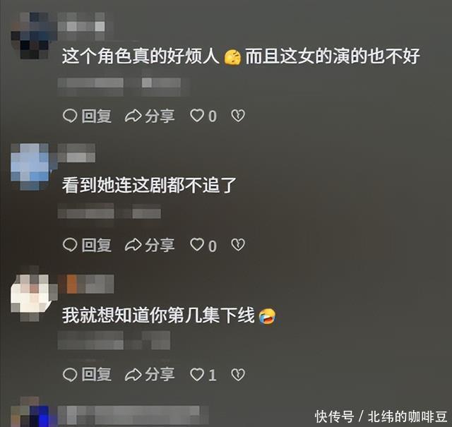452x427 pixels.
Task: Like the comment '看到她连这剧都不追了'
Action: 197,245
